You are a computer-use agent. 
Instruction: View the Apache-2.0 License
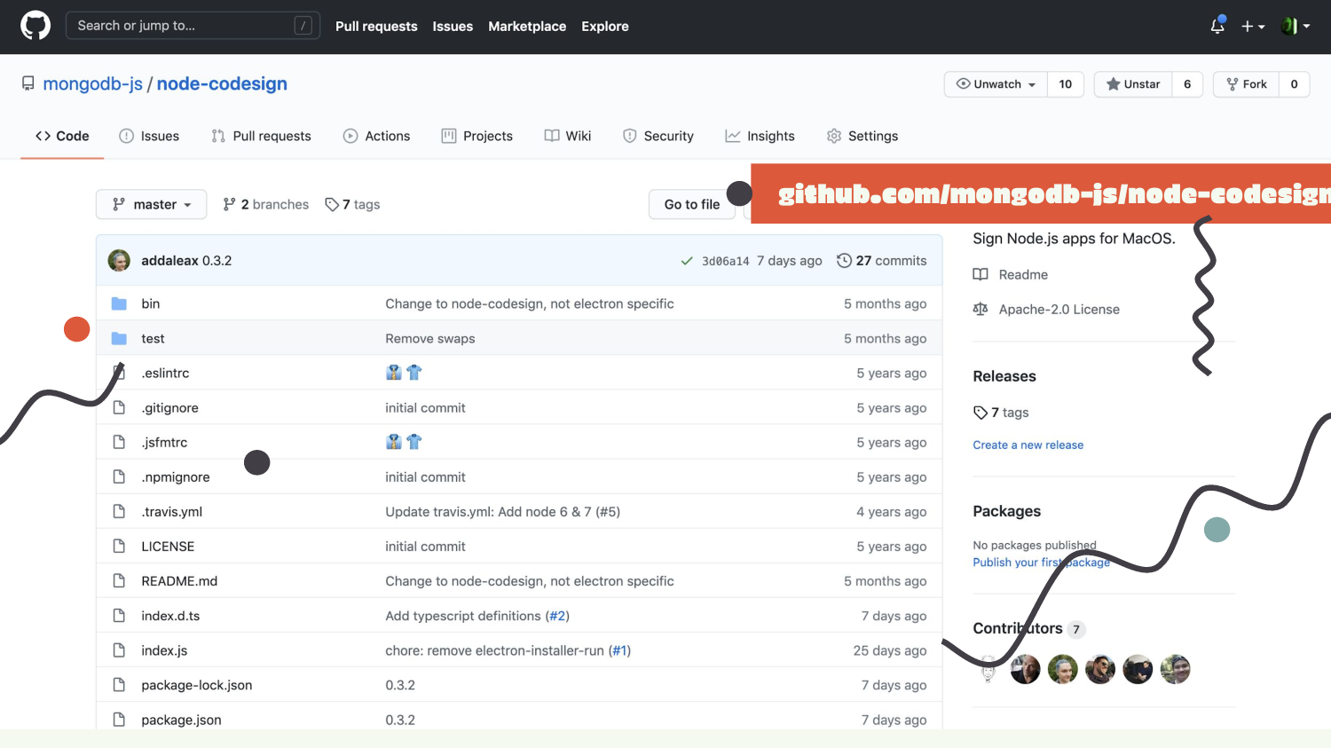click(x=1059, y=309)
